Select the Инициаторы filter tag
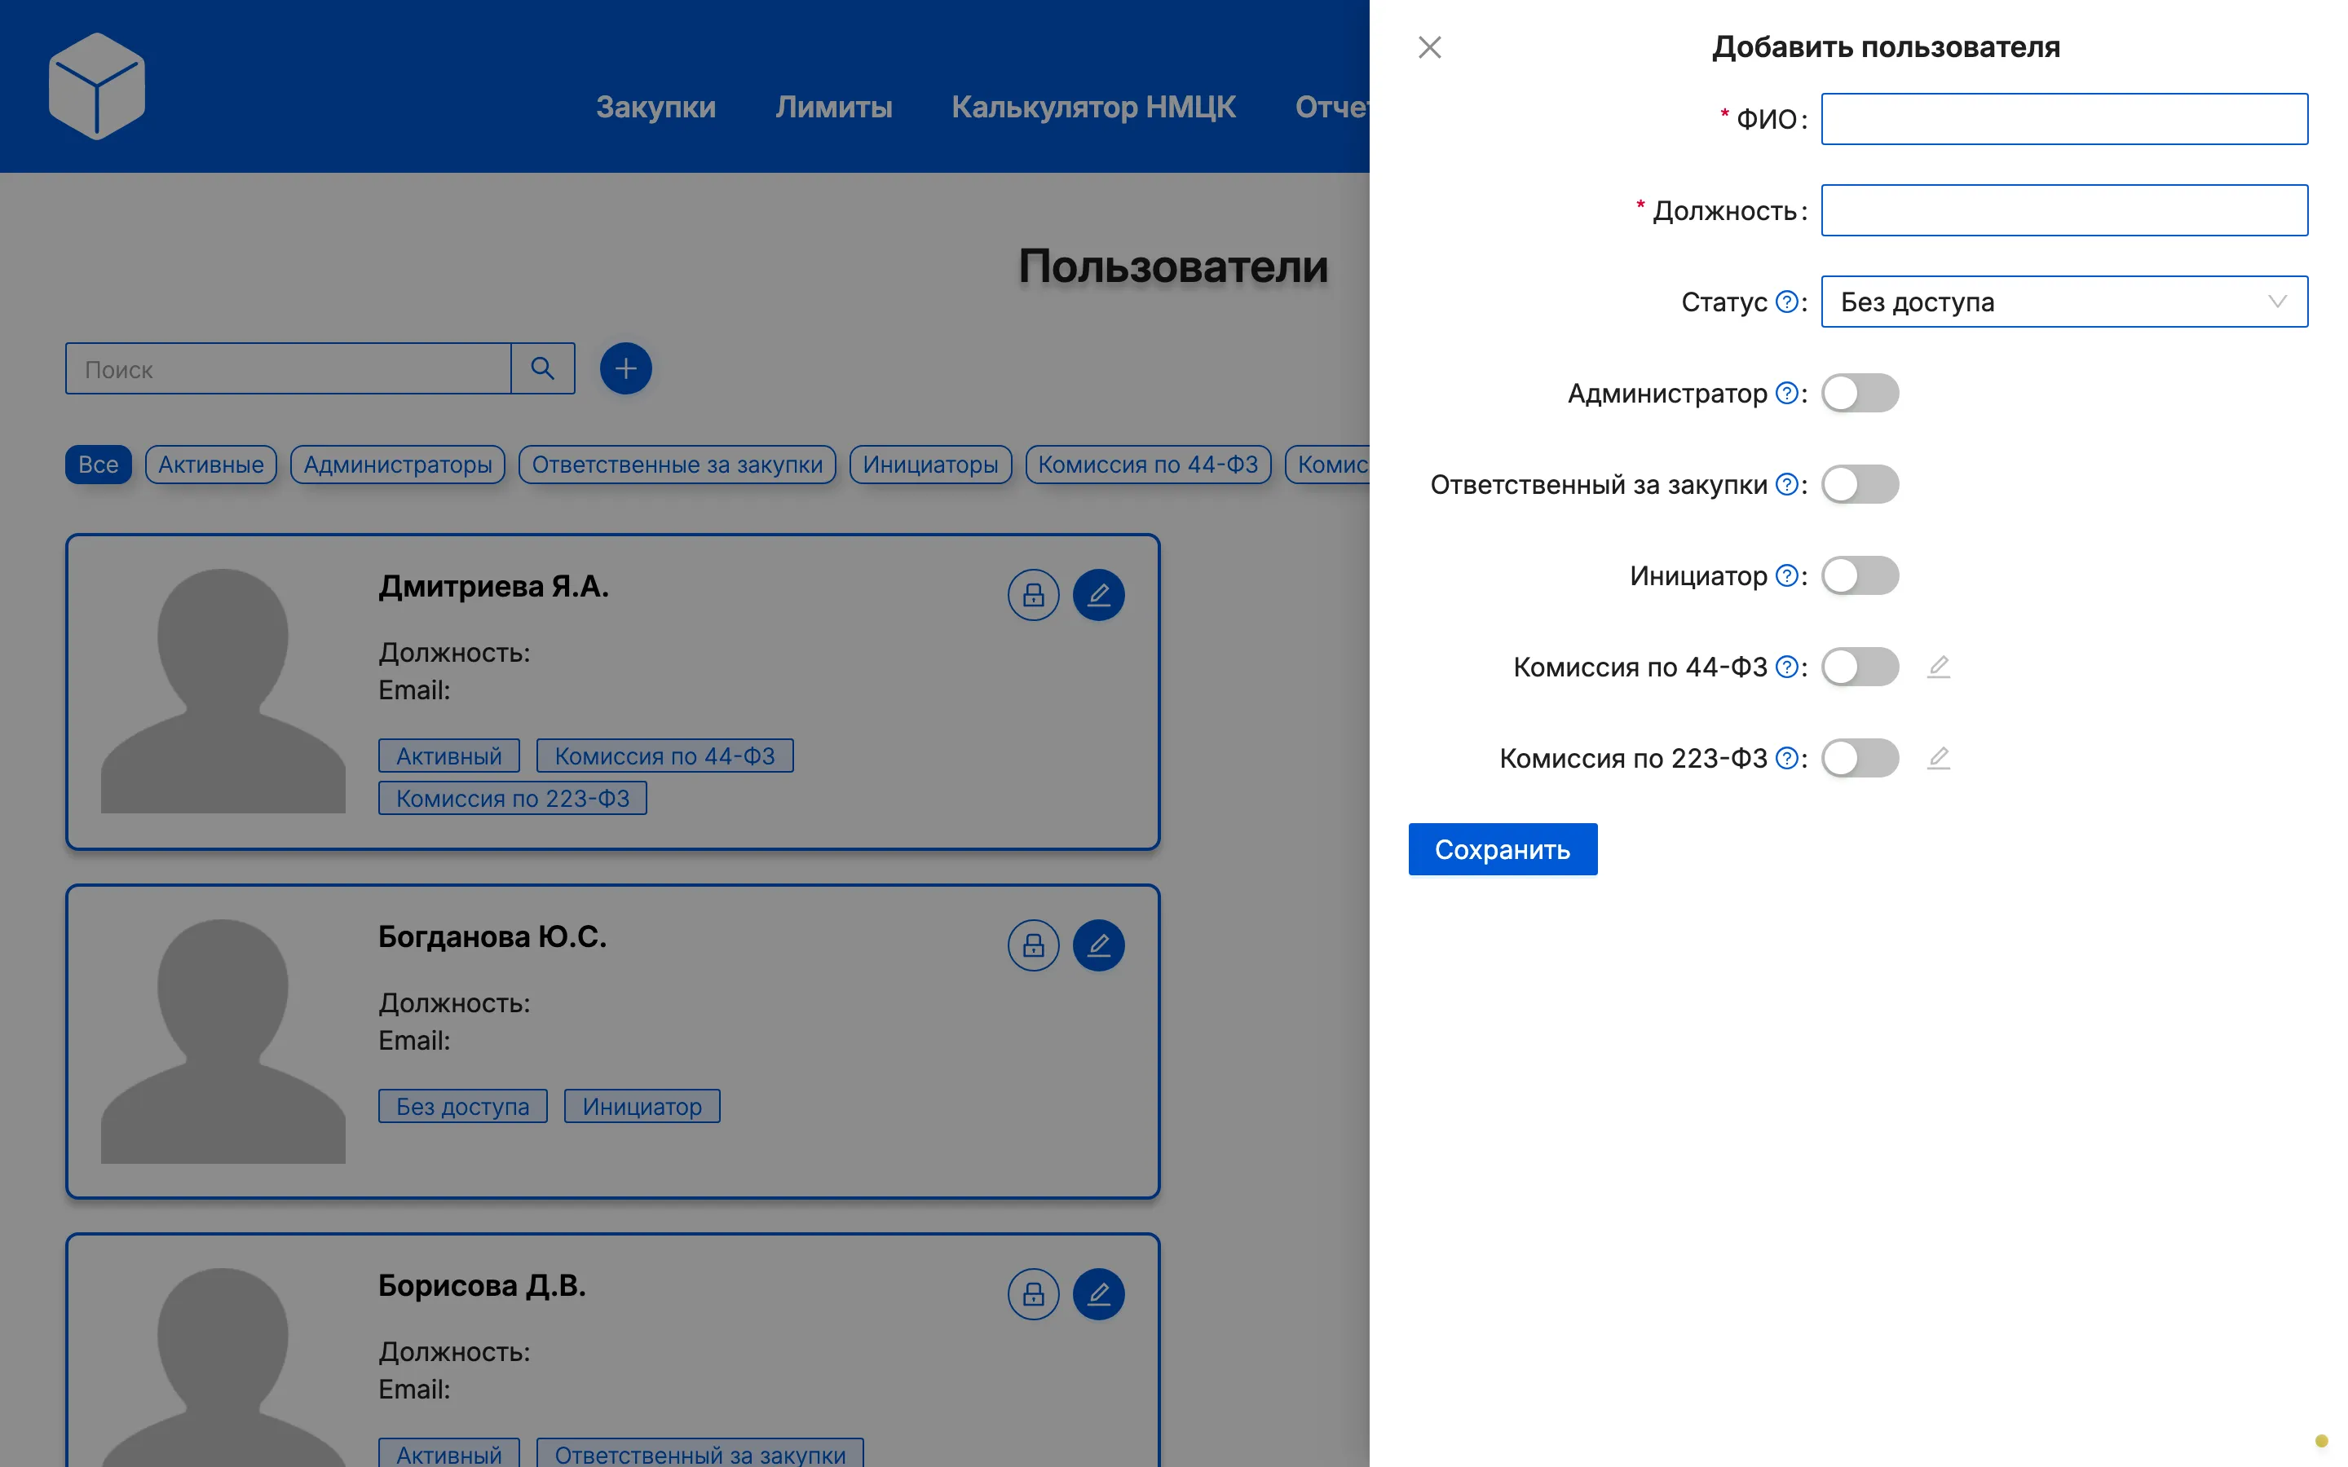The height and width of the screenshot is (1467, 2348). pos(930,465)
